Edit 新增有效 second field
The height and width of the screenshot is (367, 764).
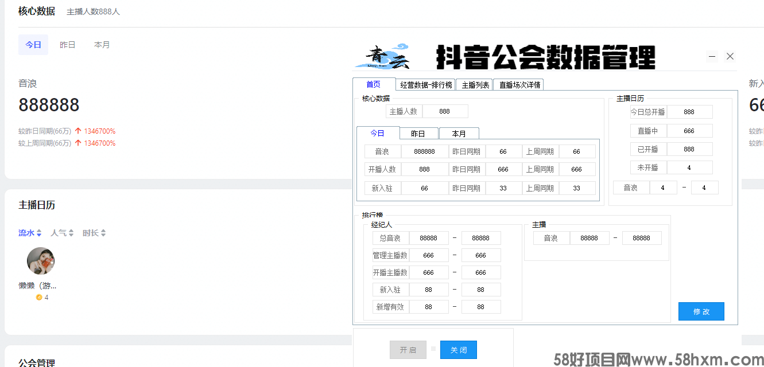pos(481,307)
